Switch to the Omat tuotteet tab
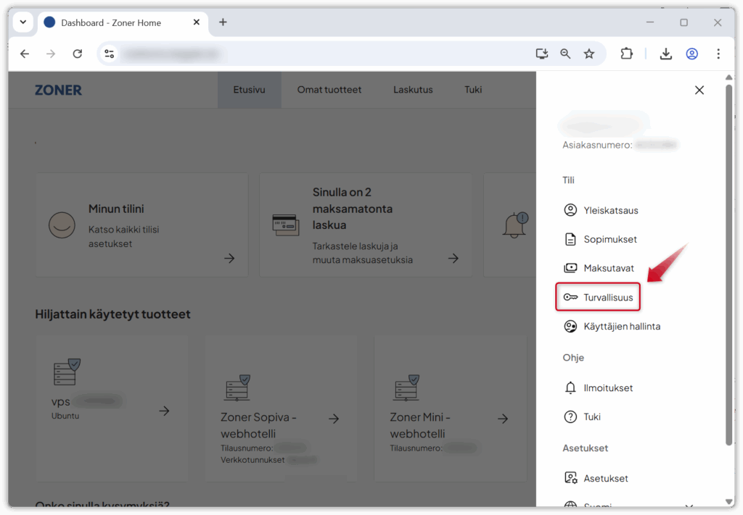This screenshot has width=743, height=515. click(x=329, y=90)
